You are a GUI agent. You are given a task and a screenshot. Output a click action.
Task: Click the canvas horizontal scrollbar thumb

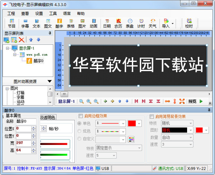coord(64,94)
